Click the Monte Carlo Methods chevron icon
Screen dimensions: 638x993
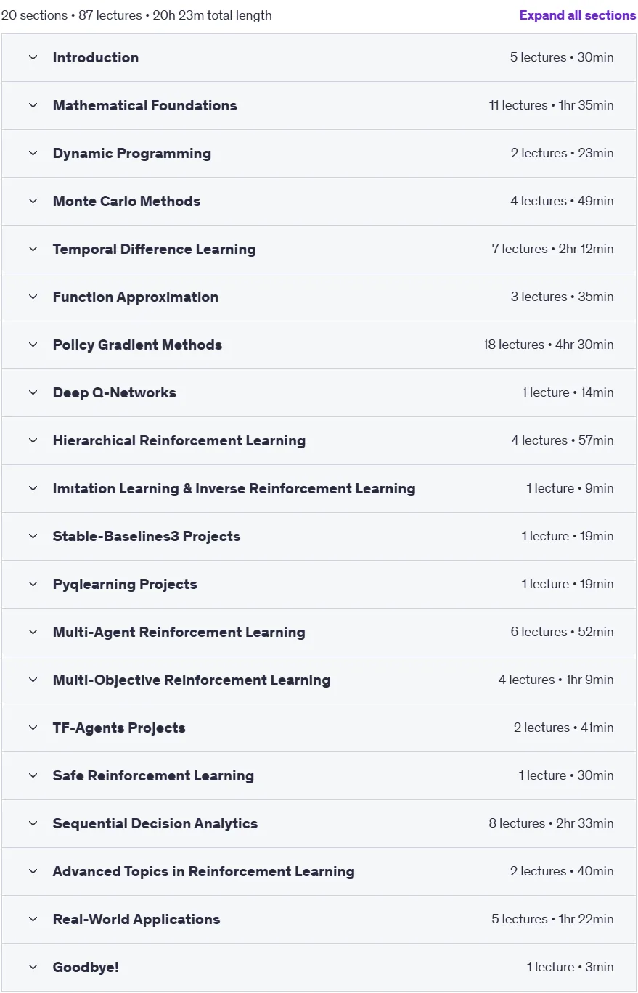[x=33, y=201]
